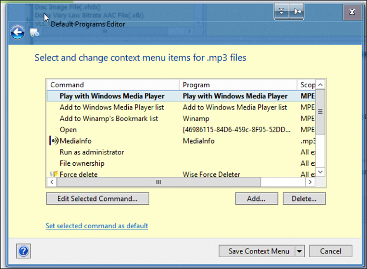Click Edit Selected Command button

pyautogui.click(x=97, y=199)
